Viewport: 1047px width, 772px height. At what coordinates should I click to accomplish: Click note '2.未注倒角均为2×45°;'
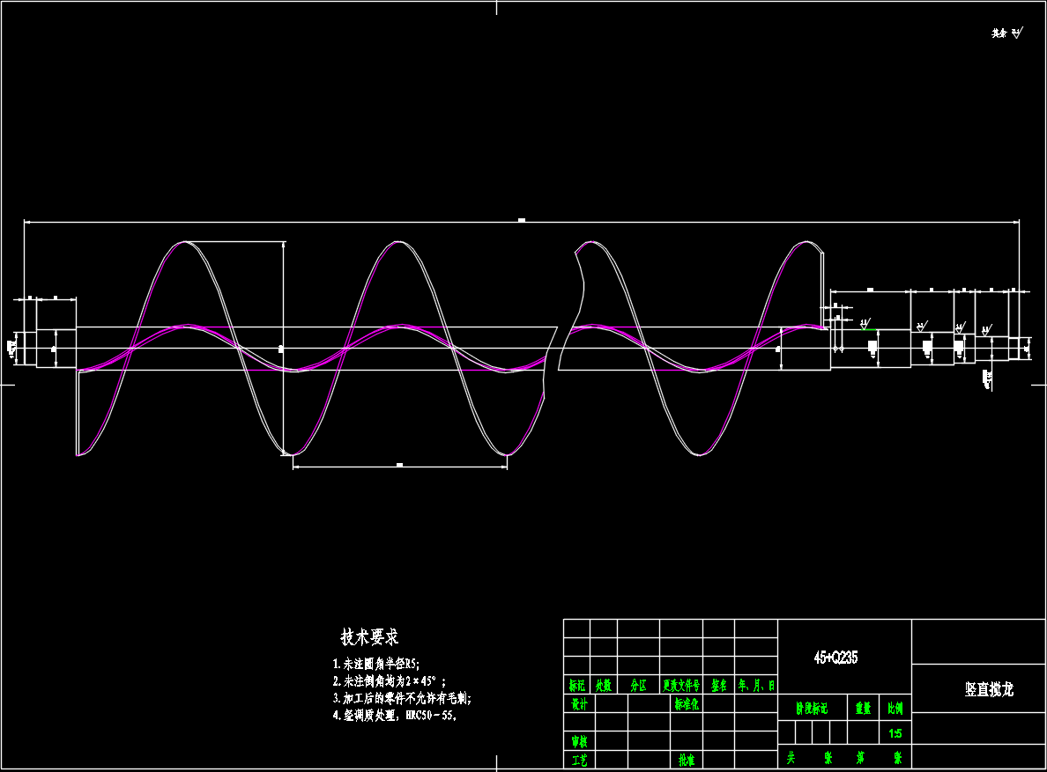(x=390, y=681)
